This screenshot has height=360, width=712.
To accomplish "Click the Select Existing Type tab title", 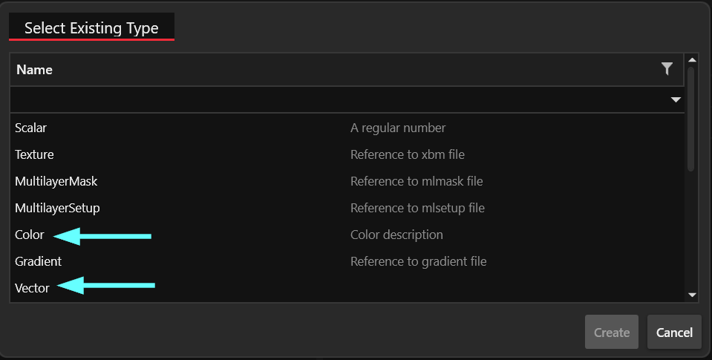I will point(91,28).
